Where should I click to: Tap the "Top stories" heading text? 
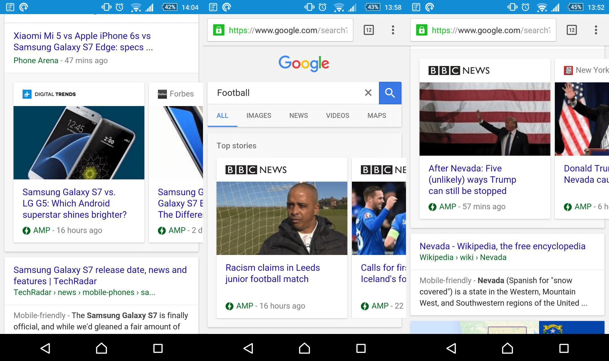click(236, 146)
